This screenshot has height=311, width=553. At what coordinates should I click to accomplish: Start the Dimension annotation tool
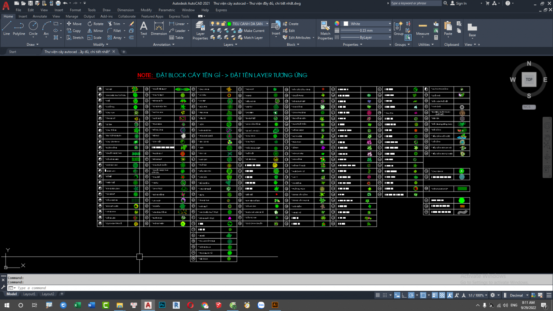[x=159, y=28]
